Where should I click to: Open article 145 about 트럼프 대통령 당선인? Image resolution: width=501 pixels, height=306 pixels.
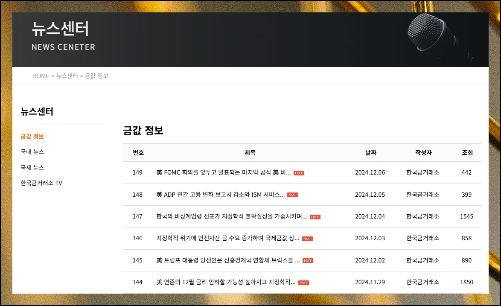click(x=228, y=260)
